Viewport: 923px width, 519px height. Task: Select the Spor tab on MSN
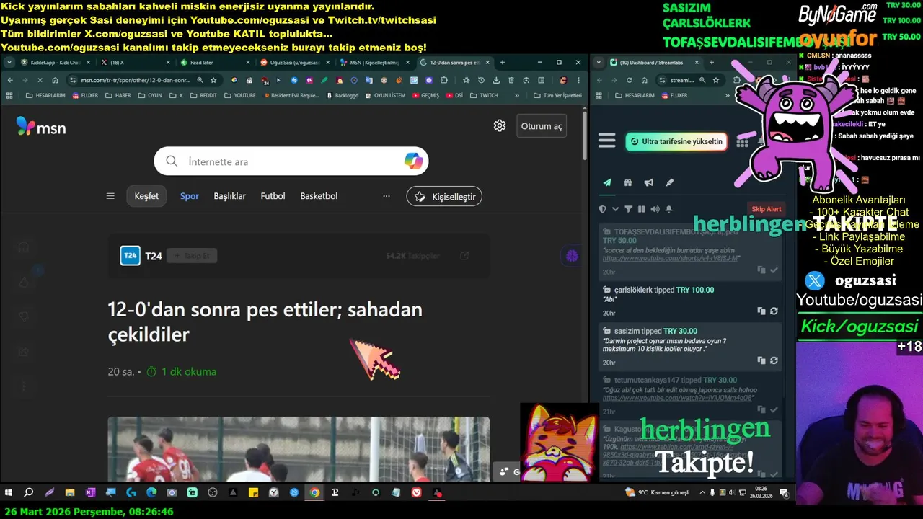pyautogui.click(x=190, y=196)
